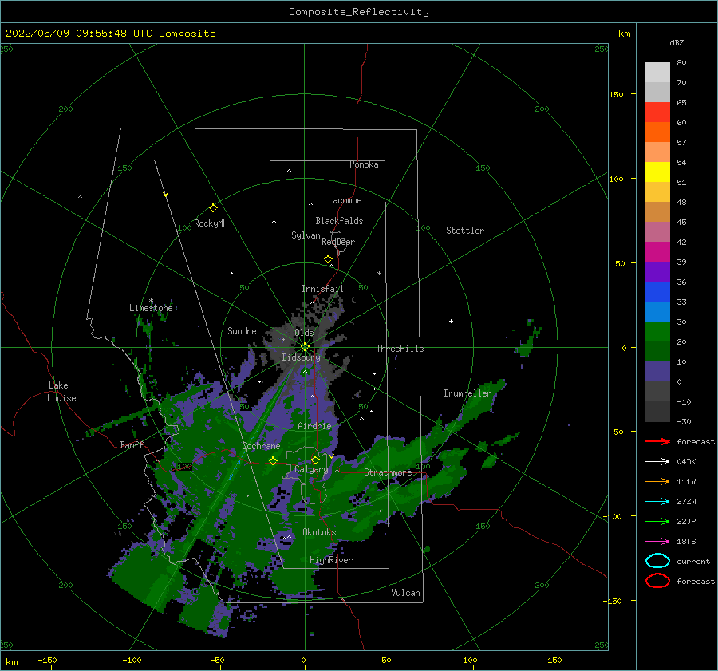Image resolution: width=718 pixels, height=671 pixels.
Task: Click the RedDeer city label
Action: [x=338, y=242]
